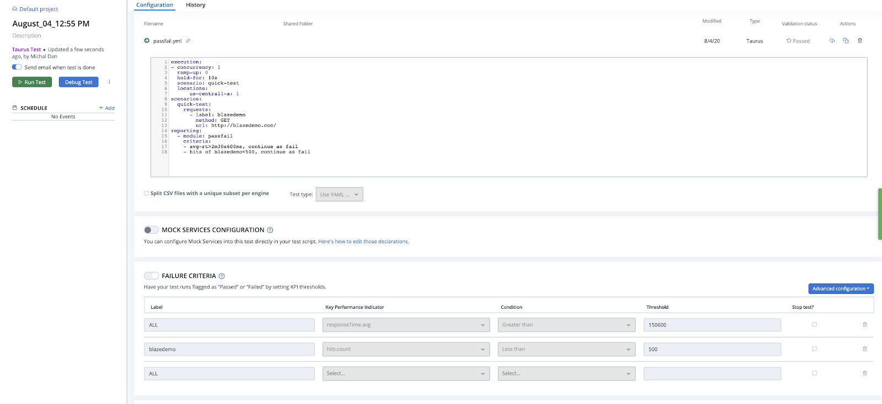Enable the Mock Services Configuration switch
This screenshot has width=882, height=404.
pos(151,230)
